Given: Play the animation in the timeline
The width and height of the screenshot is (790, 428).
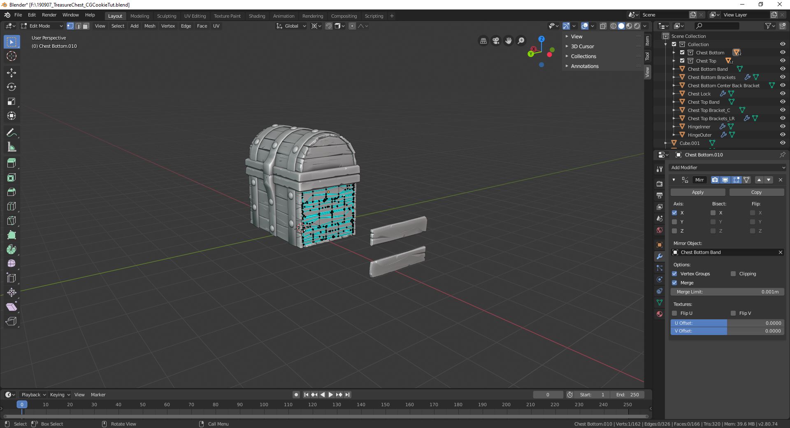Looking at the screenshot, I should pyautogui.click(x=330, y=395).
